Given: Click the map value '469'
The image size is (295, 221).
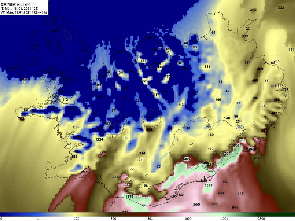Looking at the screenshot, I should click(260, 69).
